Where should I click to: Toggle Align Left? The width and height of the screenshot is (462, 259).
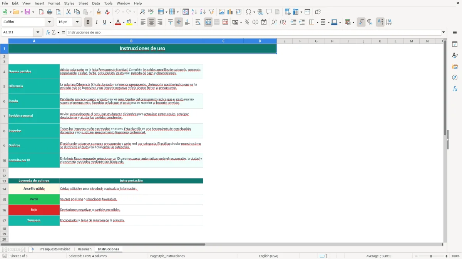[143, 22]
